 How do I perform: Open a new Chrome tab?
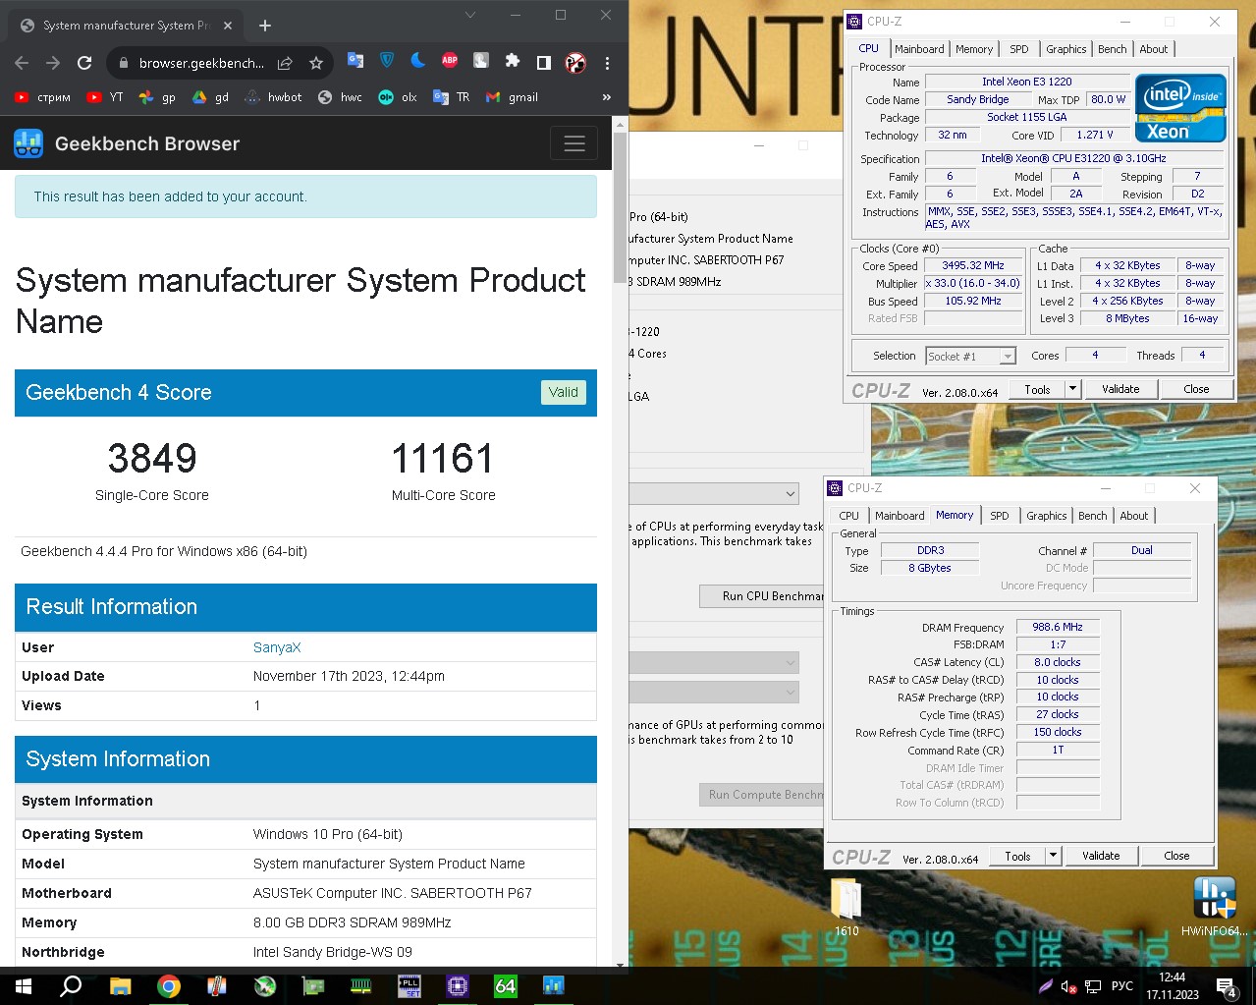click(265, 26)
